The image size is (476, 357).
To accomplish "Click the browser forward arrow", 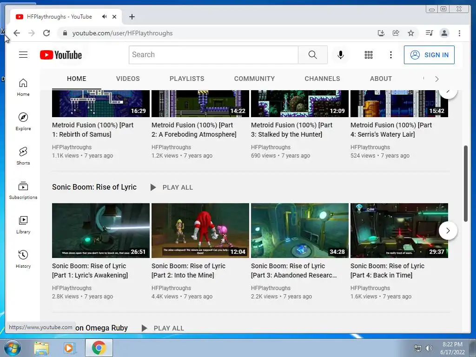I will coord(32,33).
